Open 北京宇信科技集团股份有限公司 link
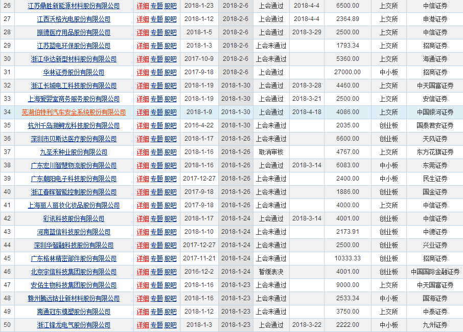The image size is (463, 332). pos(74,272)
